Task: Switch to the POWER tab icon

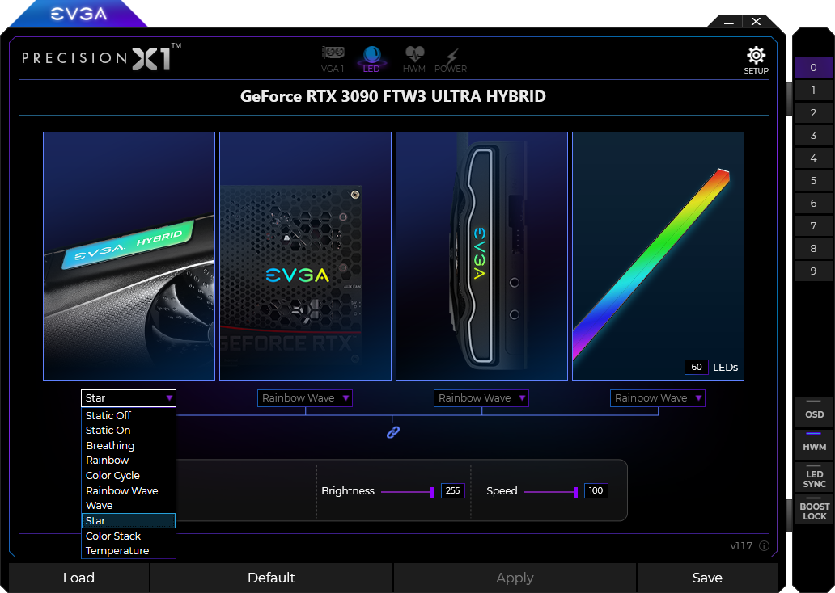Action: point(451,59)
